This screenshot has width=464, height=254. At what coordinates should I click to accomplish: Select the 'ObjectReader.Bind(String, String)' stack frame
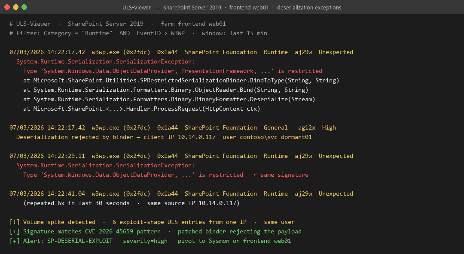pyautogui.click(x=166, y=90)
